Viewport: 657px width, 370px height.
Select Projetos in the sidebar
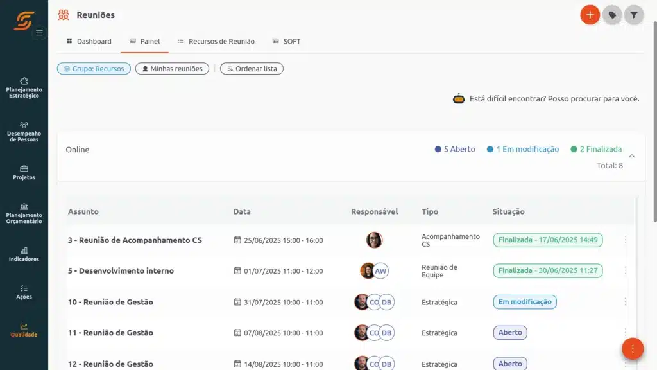click(x=24, y=172)
